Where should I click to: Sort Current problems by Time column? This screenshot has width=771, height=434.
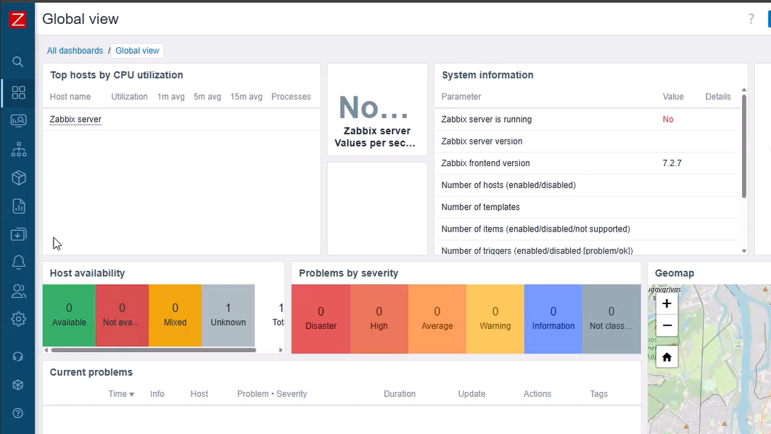(x=121, y=394)
